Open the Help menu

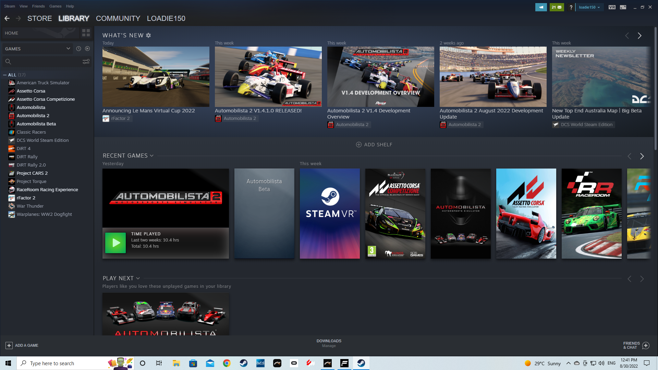pyautogui.click(x=70, y=6)
